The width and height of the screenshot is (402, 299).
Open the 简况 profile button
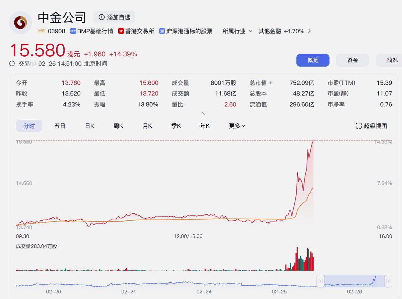click(389, 60)
